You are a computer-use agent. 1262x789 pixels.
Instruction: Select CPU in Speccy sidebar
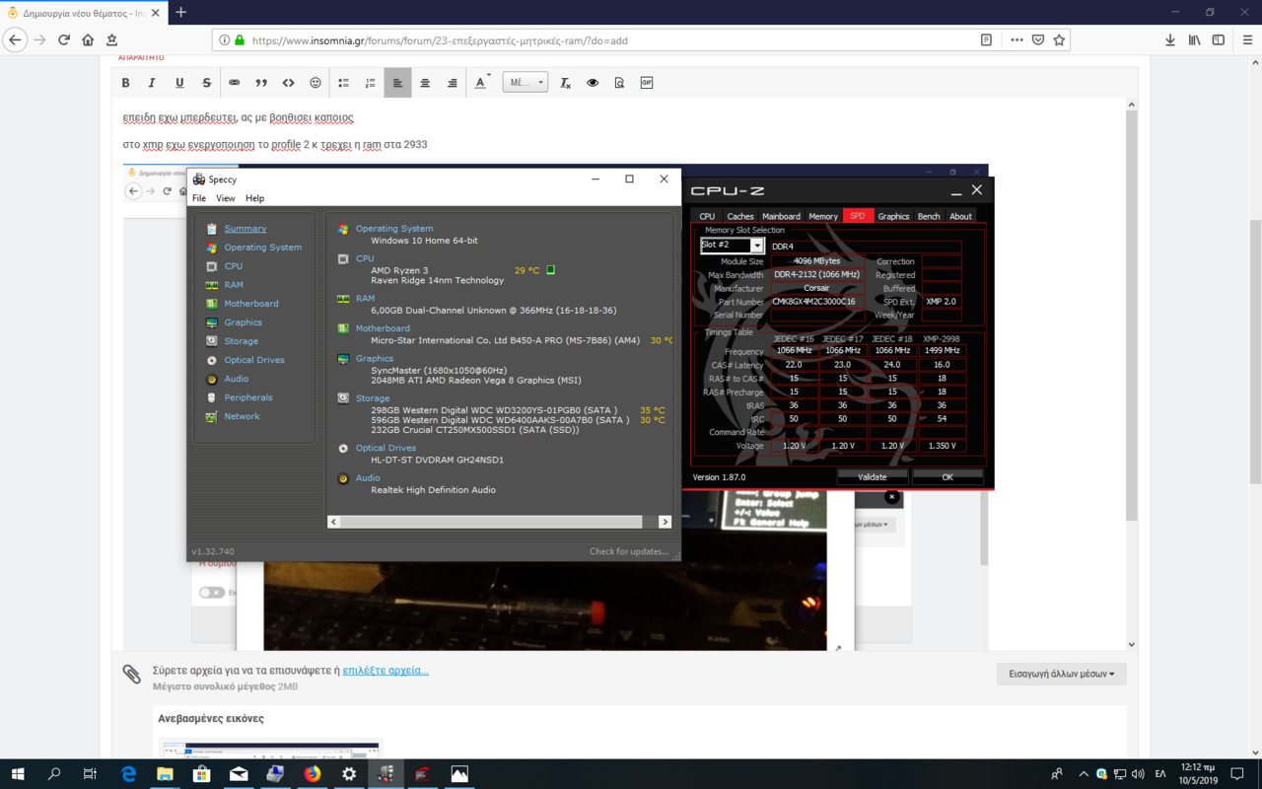233,266
